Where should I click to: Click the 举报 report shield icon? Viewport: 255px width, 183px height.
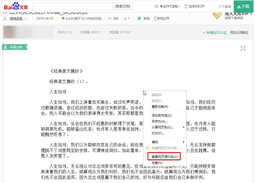click(139, 18)
